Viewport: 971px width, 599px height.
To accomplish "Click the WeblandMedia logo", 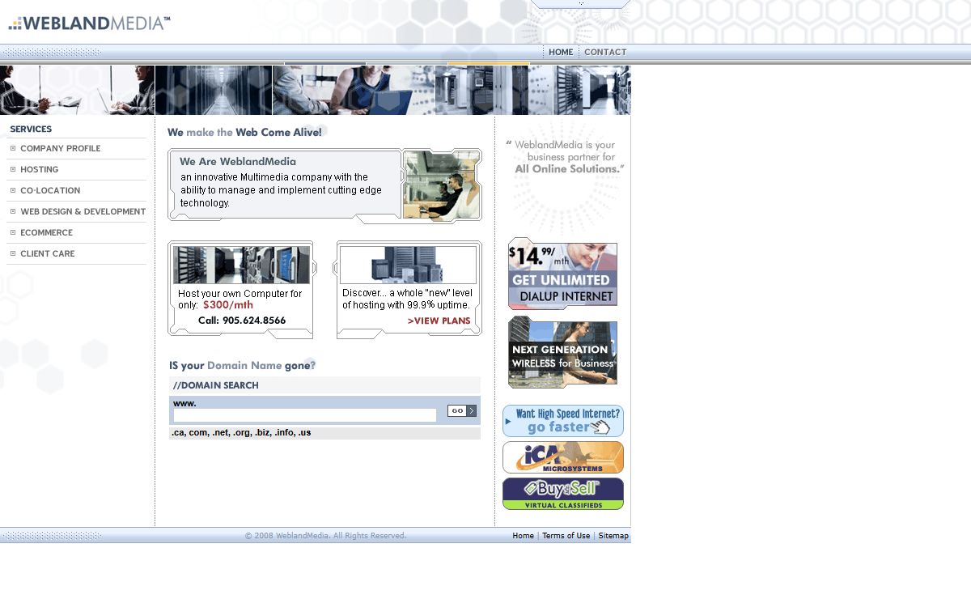I will point(89,23).
